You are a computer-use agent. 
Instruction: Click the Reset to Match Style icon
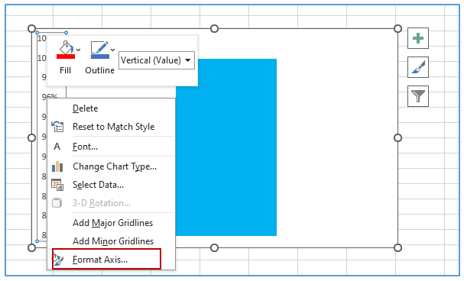(x=57, y=127)
